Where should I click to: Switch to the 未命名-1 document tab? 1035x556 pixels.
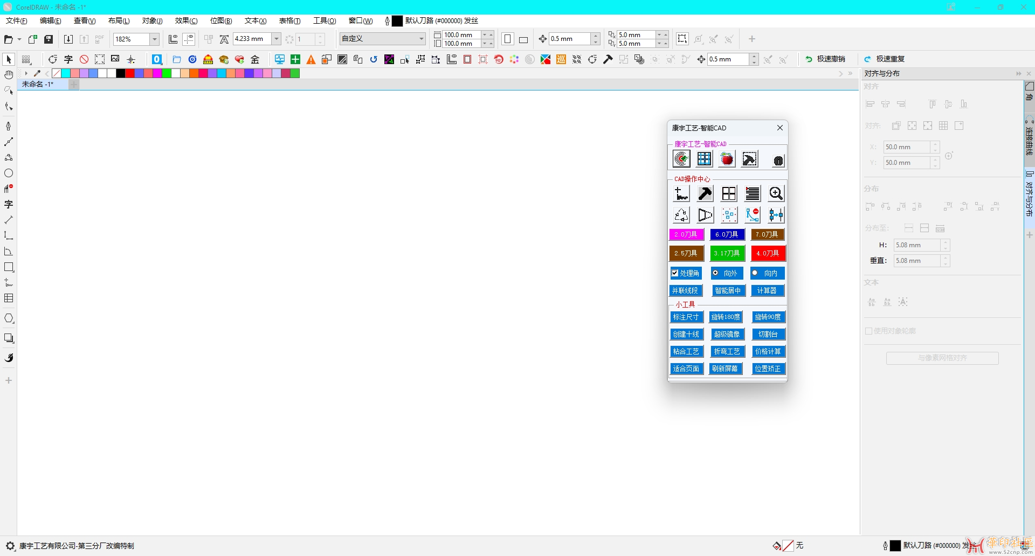(38, 85)
